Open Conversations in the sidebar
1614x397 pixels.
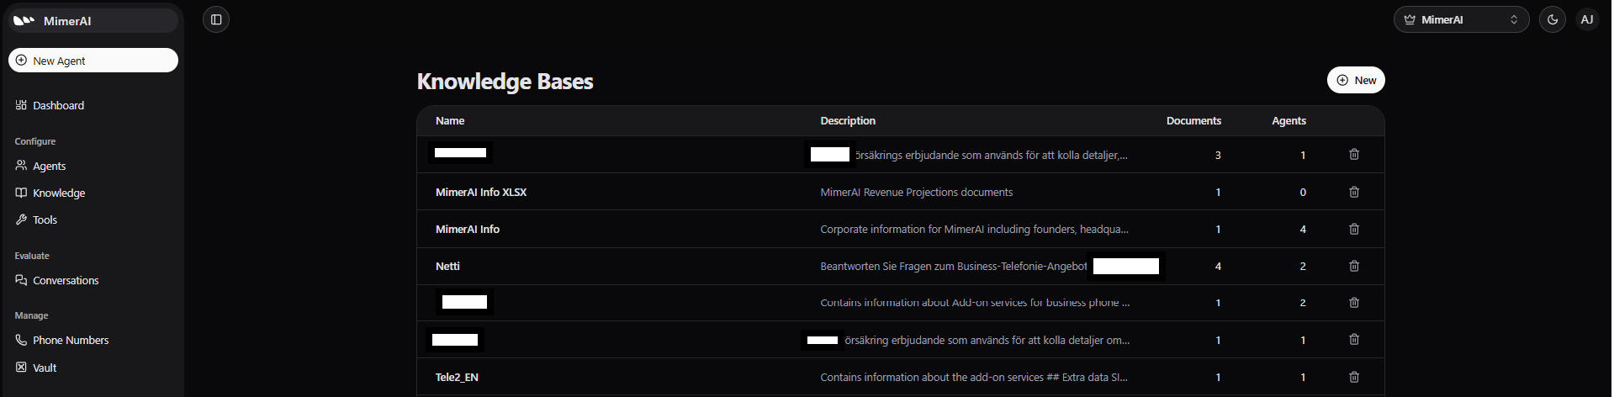pyautogui.click(x=65, y=280)
